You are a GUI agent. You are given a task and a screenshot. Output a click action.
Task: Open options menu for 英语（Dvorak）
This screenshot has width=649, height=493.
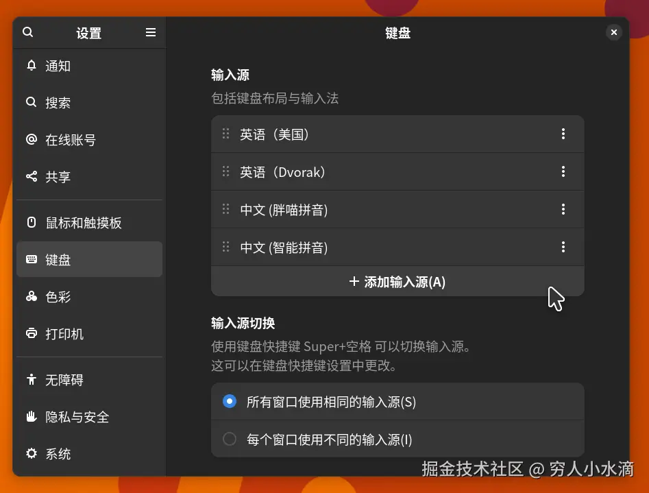coord(563,171)
